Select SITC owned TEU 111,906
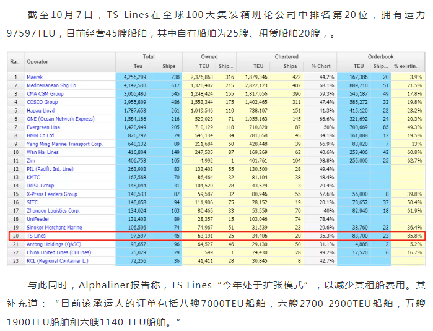Image resolution: width=433 pixels, height=331 pixels. point(199,202)
